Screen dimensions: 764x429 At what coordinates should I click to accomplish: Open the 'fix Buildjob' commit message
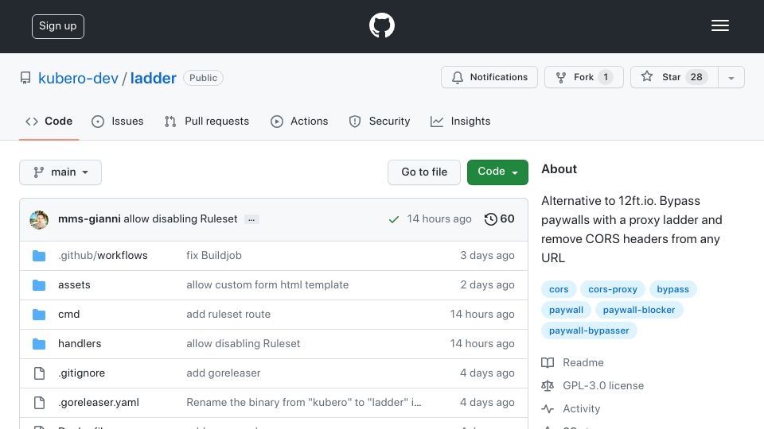[x=214, y=255]
